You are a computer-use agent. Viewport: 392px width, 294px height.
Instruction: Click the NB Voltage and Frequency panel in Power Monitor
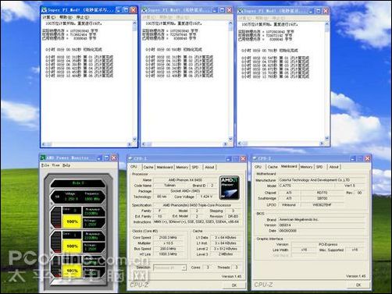pyautogui.click(x=78, y=197)
